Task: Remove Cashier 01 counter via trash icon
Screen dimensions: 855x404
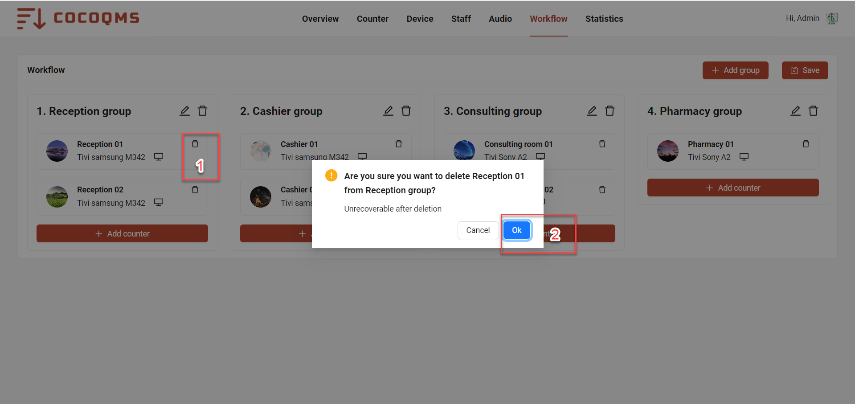Action: point(398,144)
